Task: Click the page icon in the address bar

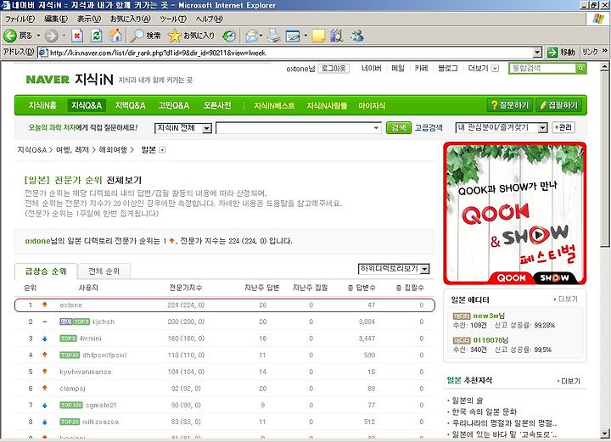Action: [43, 53]
